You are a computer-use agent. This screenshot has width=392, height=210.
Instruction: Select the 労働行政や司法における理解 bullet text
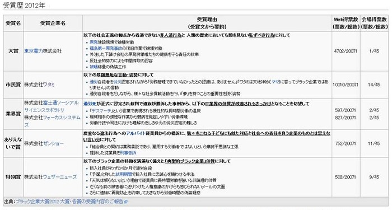coord(143,123)
